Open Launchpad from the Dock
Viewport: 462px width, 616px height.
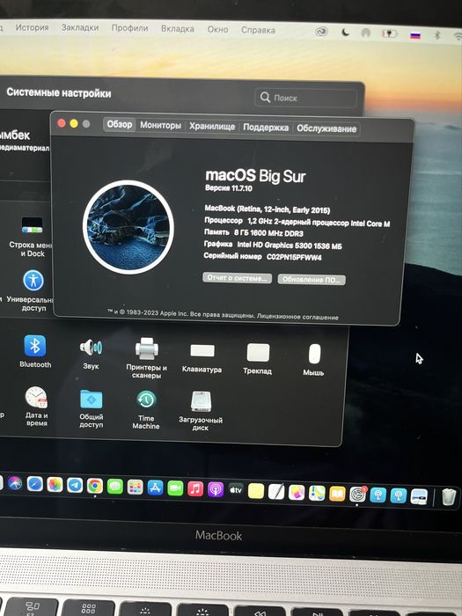pos(136,488)
